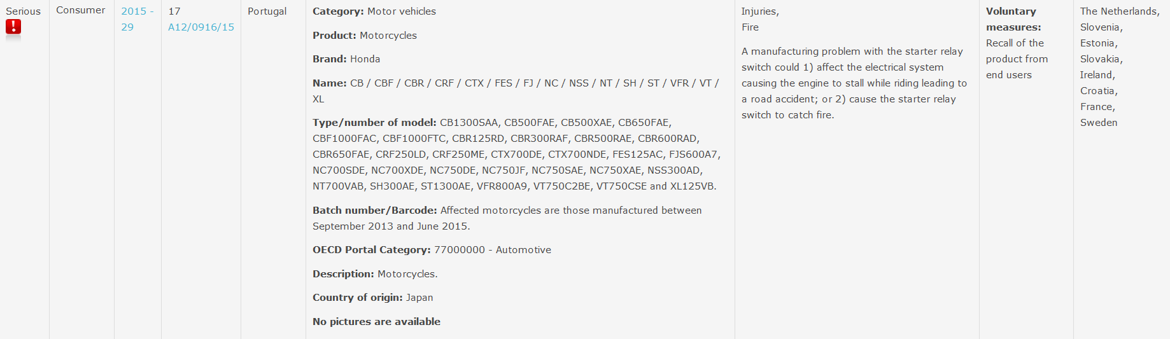1170x339 pixels.
Task: Click the Voluntary measures heading
Action: (x=1013, y=19)
